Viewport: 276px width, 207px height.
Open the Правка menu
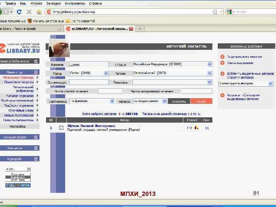10,3
